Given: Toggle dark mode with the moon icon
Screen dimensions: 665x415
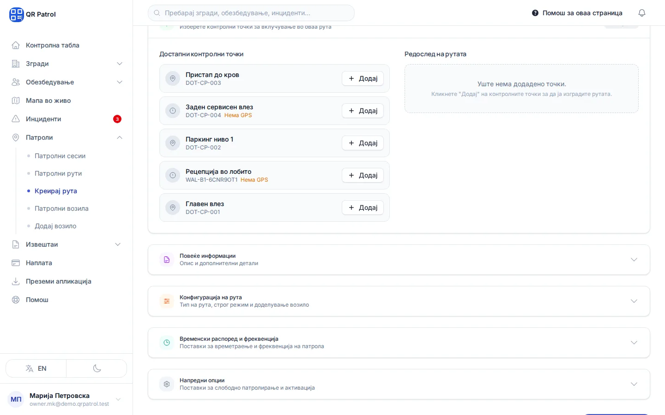Looking at the screenshot, I should 97,368.
